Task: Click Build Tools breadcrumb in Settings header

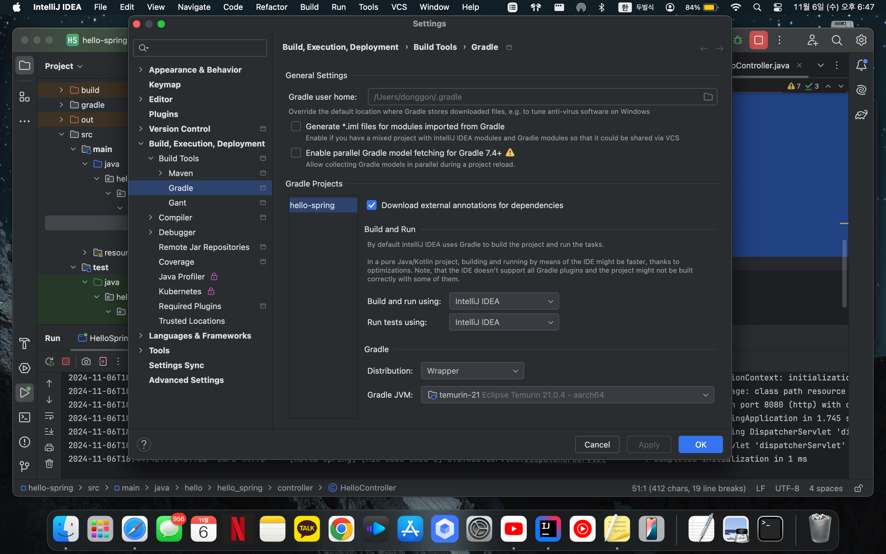Action: coord(435,47)
